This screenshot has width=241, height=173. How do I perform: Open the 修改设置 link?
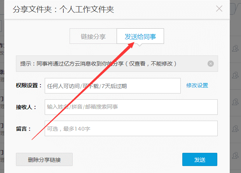pos(197,85)
